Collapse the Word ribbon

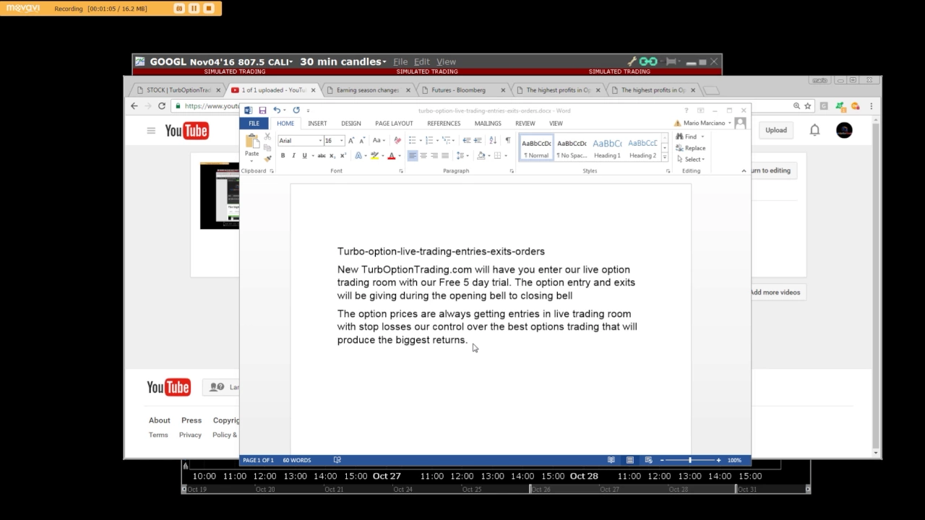pos(744,171)
